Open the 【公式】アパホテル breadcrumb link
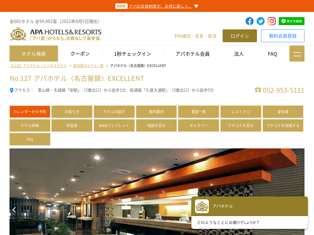 pyautogui.click(x=38, y=65)
